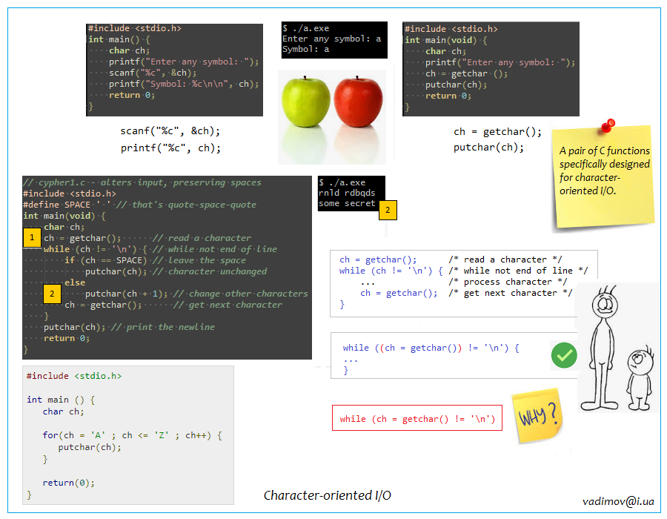Click the red pushpin on sticky note
The image size is (667, 519).
608,125
